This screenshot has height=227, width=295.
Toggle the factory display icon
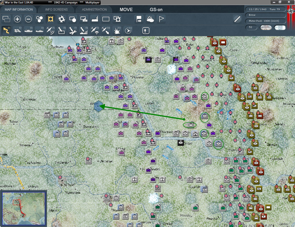(x=95, y=19)
